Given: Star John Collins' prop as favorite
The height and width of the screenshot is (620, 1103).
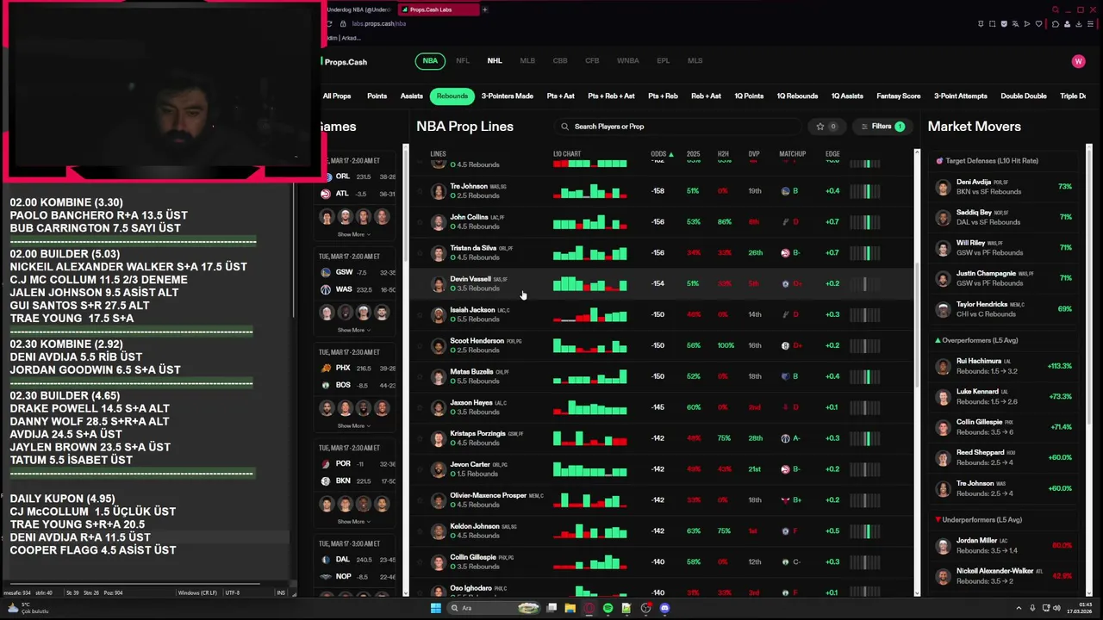Looking at the screenshot, I should click(x=421, y=222).
